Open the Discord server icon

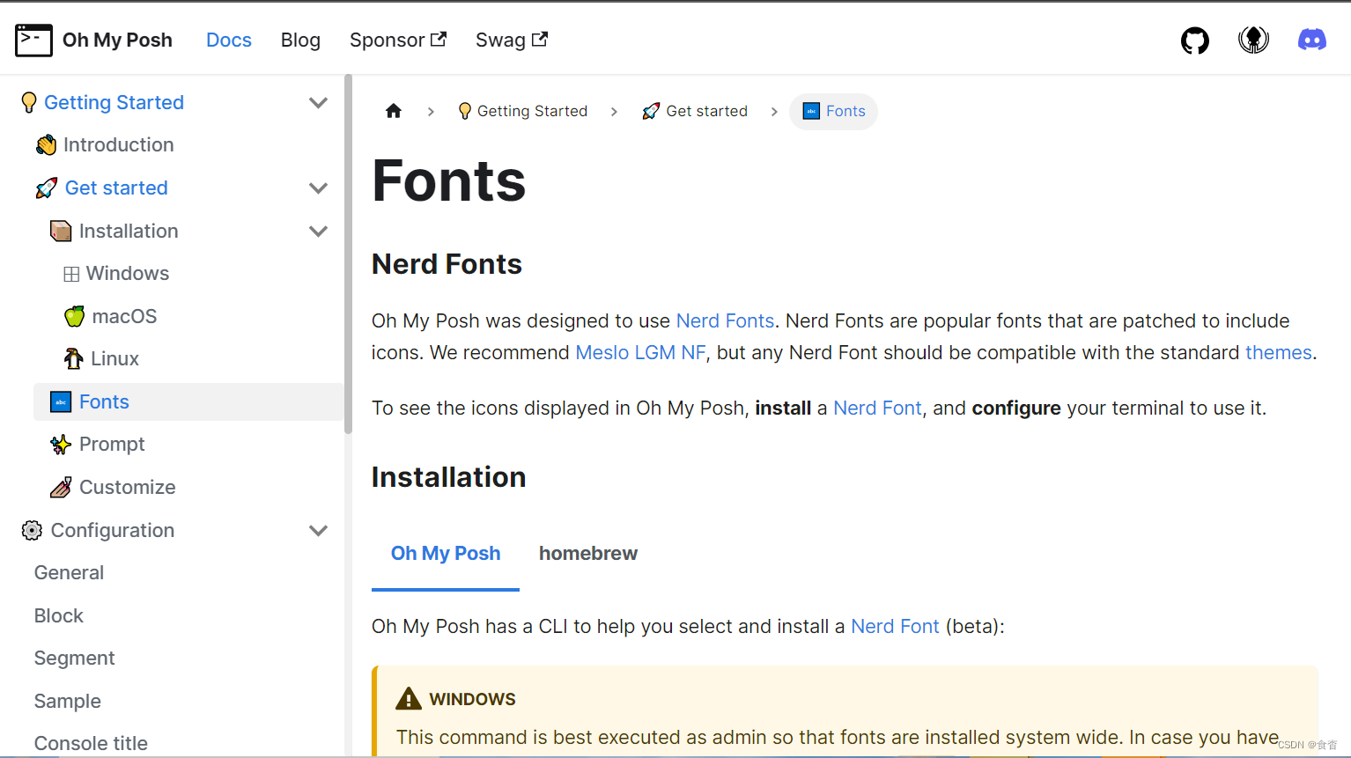click(1312, 40)
